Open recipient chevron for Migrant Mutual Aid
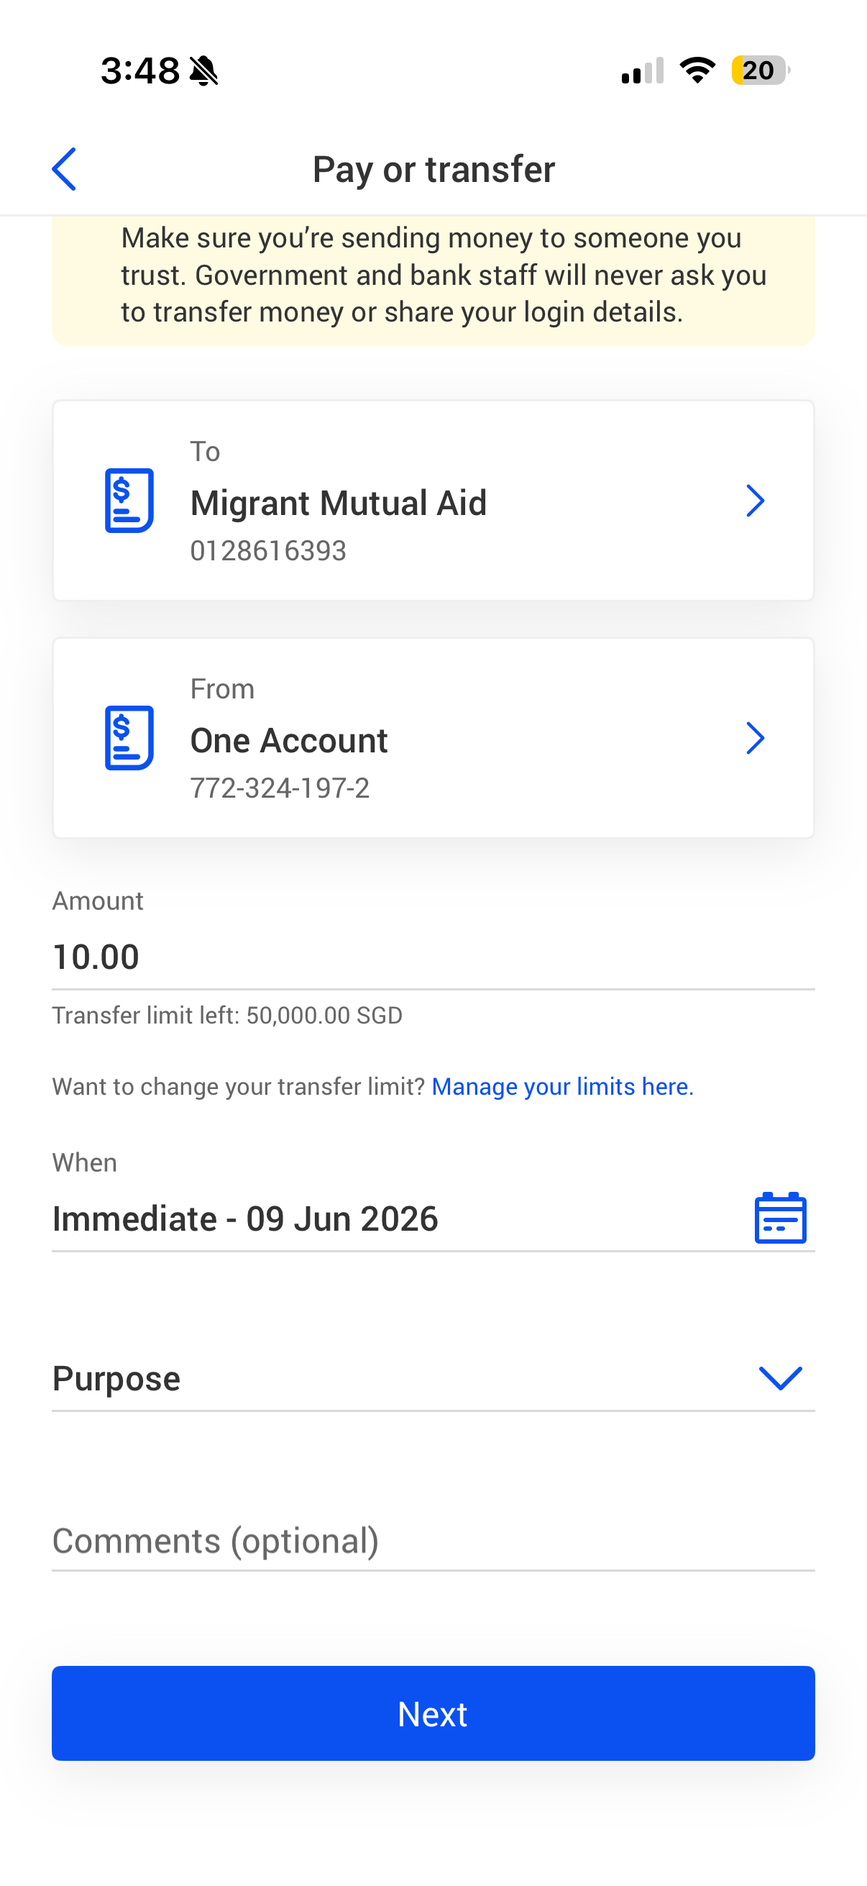867x1886 pixels. pyautogui.click(x=755, y=501)
